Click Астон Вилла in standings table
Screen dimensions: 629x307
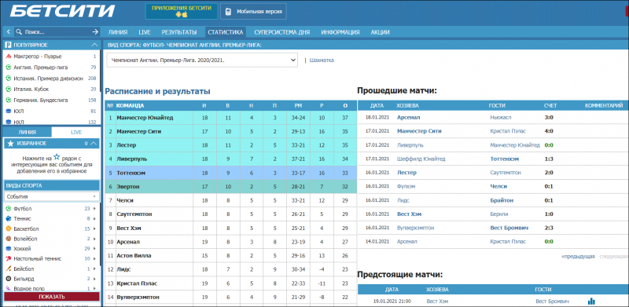pos(134,256)
